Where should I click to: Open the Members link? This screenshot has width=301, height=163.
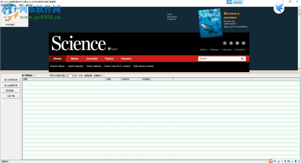[x=215, y=50]
